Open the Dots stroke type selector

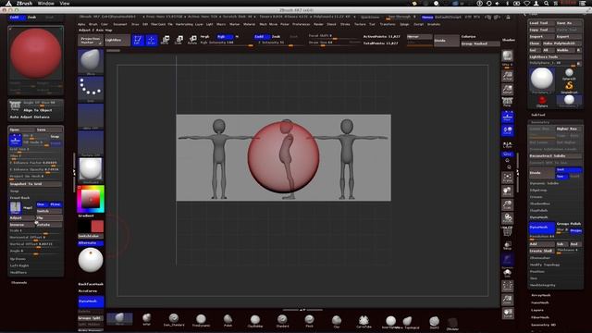(x=91, y=89)
